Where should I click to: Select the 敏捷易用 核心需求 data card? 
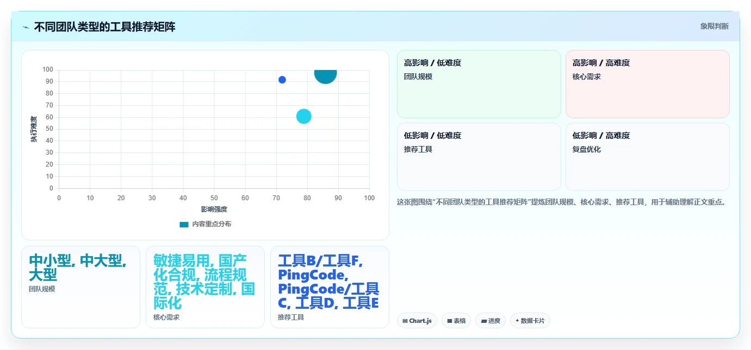tap(205, 287)
